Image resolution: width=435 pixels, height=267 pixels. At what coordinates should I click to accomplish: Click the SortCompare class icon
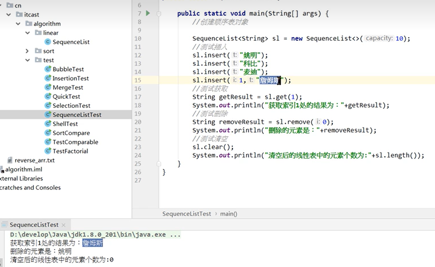click(48, 133)
